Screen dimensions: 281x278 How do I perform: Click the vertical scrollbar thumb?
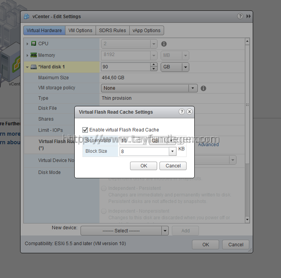(x=247, y=104)
